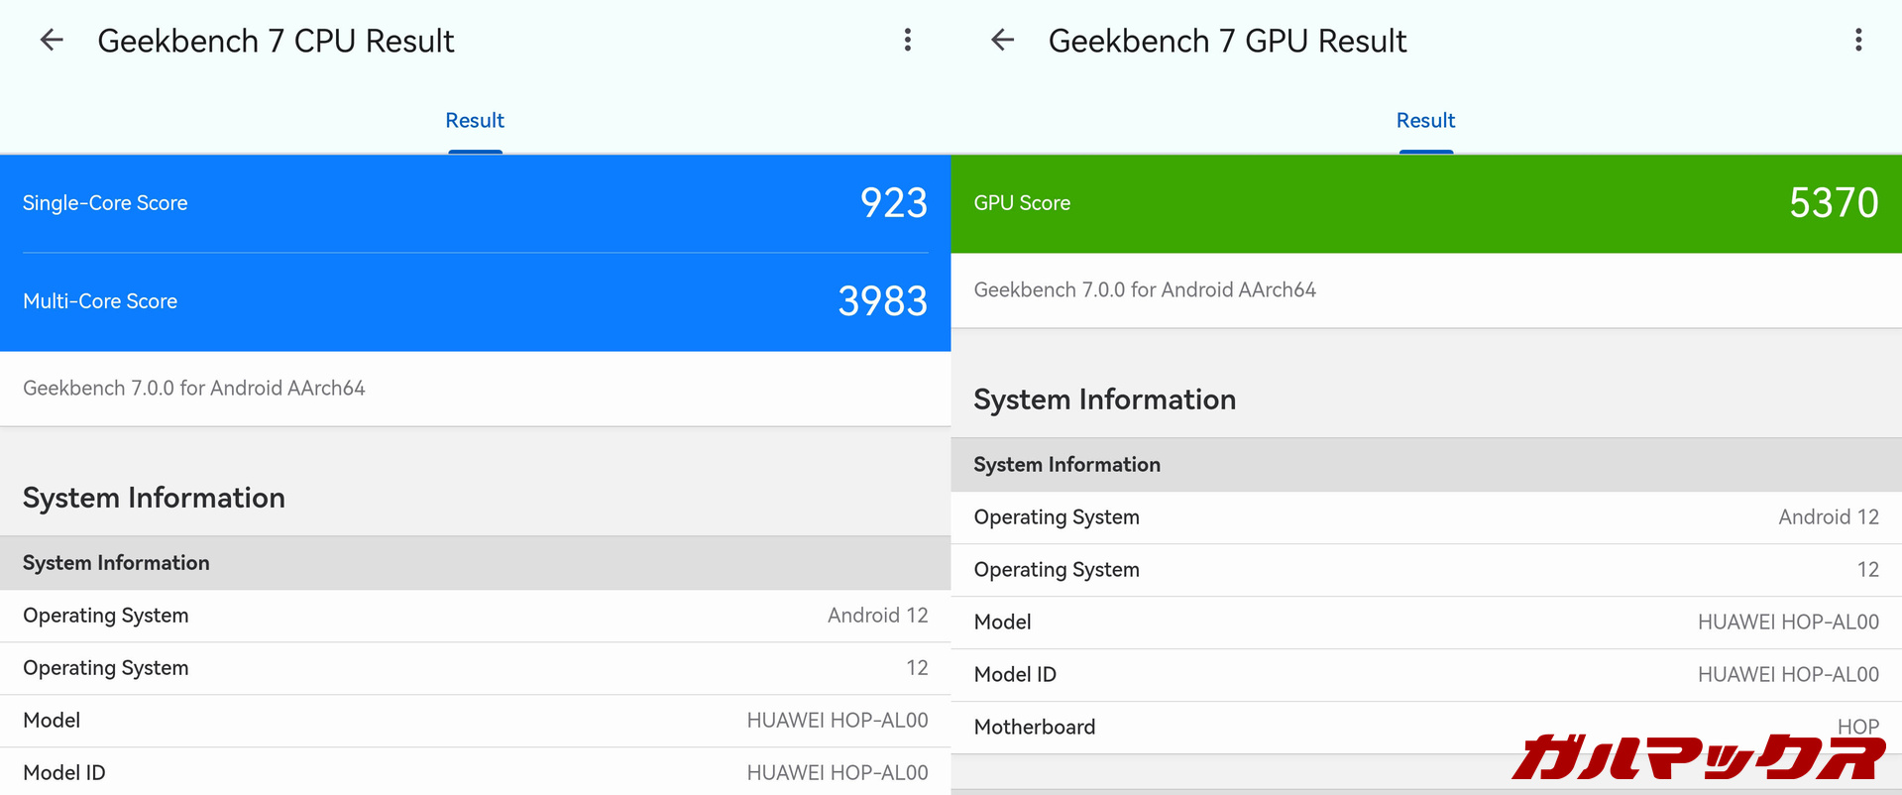Click the large System Information heading in CPU panel
This screenshot has width=1902, height=795.
pos(154,498)
